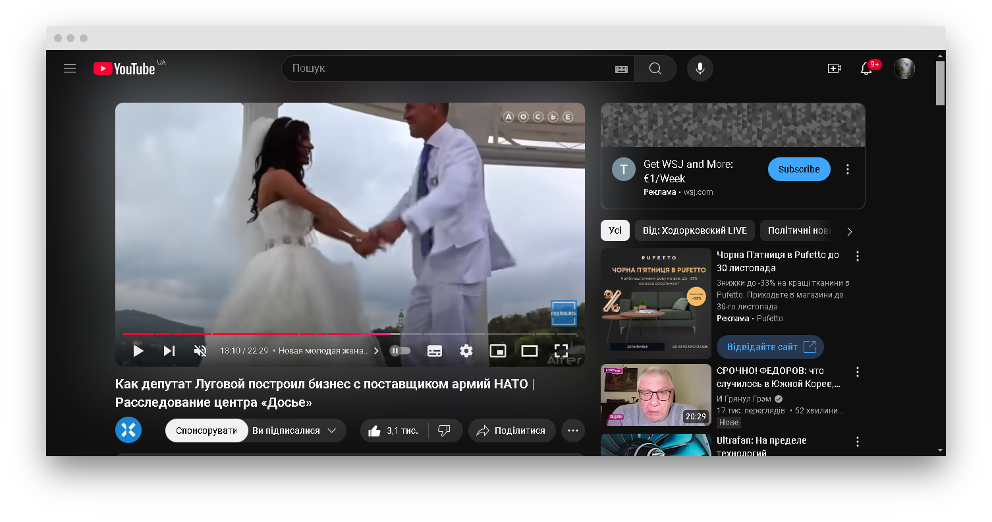Image resolution: width=992 pixels, height=522 pixels.
Task: Open options for СРОЧНО! ФЕДОРОВ video
Action: click(x=858, y=372)
